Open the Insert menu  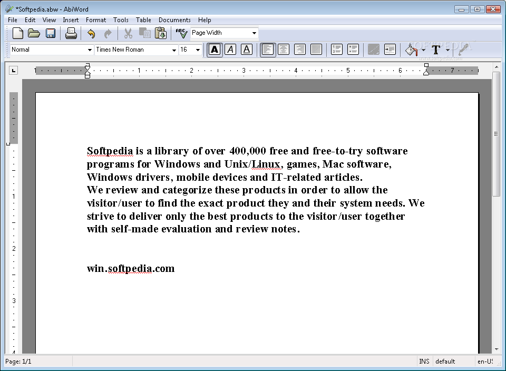click(x=71, y=20)
